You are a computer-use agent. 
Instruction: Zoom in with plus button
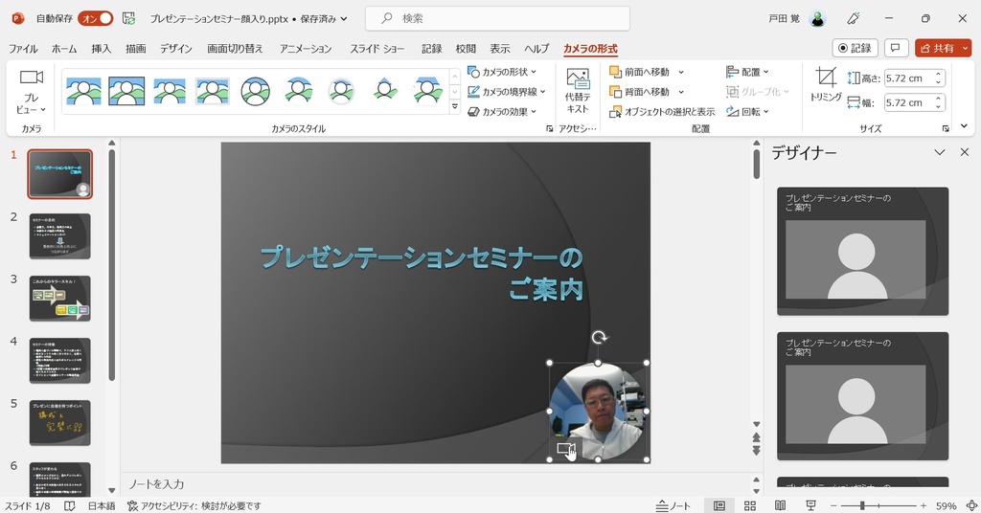[x=924, y=505]
